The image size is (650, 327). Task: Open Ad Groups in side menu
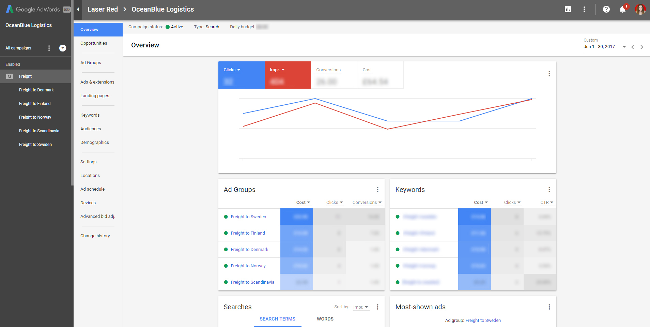[x=91, y=63]
